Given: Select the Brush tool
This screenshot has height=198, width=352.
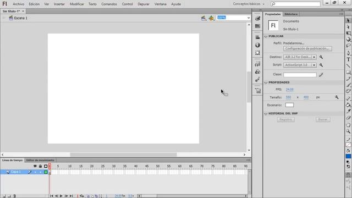Looking at the screenshot, I should click(x=348, y=85).
